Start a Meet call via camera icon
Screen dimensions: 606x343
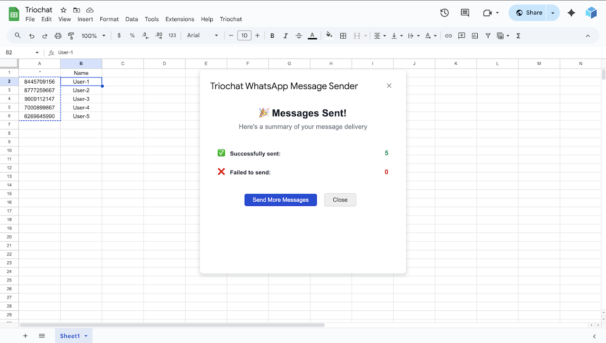pos(488,13)
